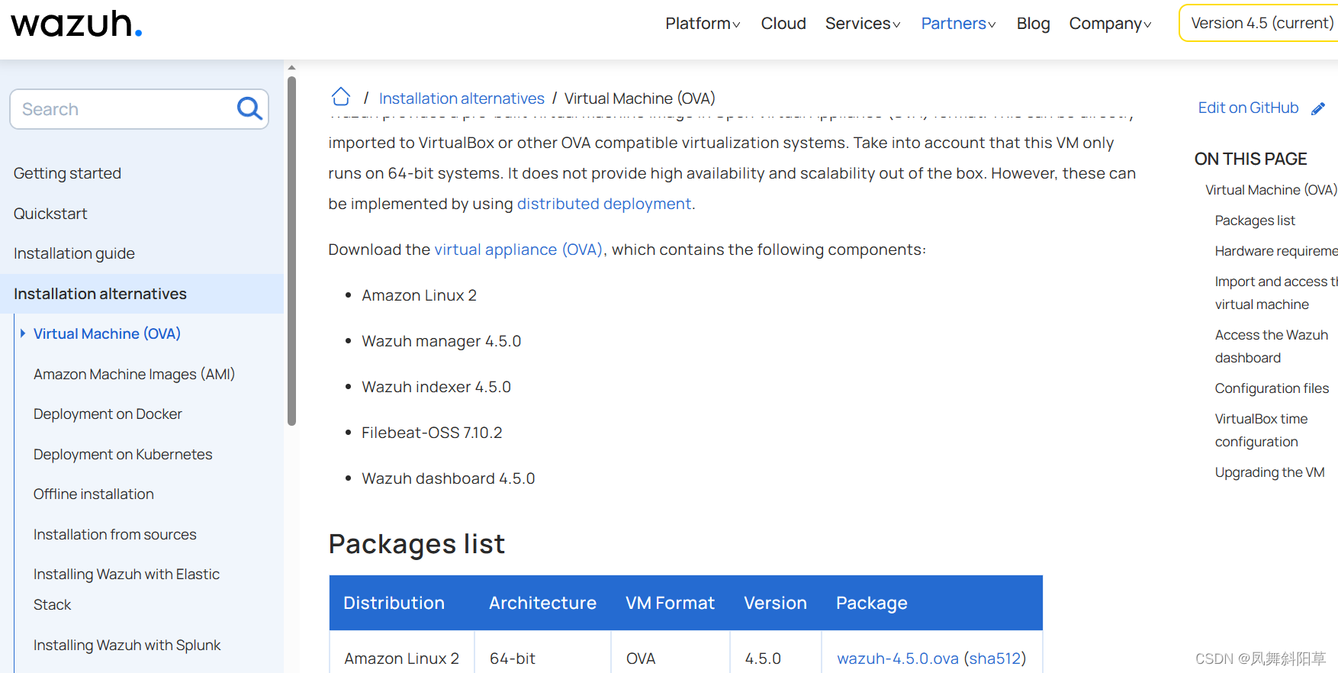The height and width of the screenshot is (673, 1338).
Task: Click the pencil edit icon
Action: [x=1318, y=108]
